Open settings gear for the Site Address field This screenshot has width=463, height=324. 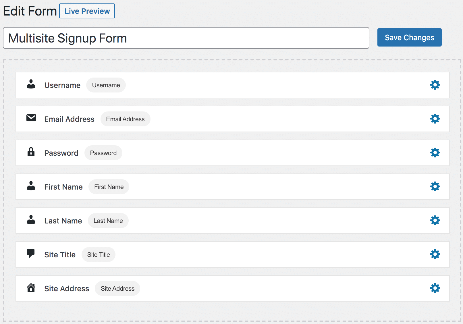(435, 288)
